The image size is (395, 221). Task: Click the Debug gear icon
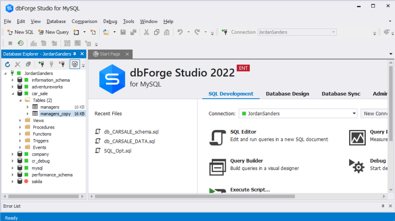point(357,166)
